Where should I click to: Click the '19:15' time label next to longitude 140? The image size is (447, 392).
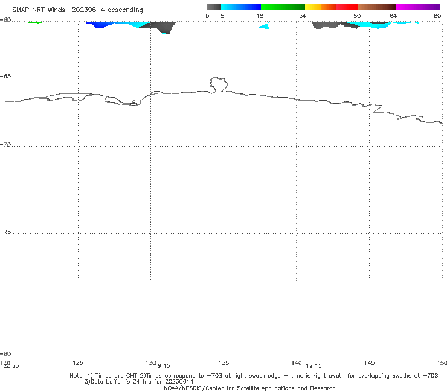[x=314, y=366]
